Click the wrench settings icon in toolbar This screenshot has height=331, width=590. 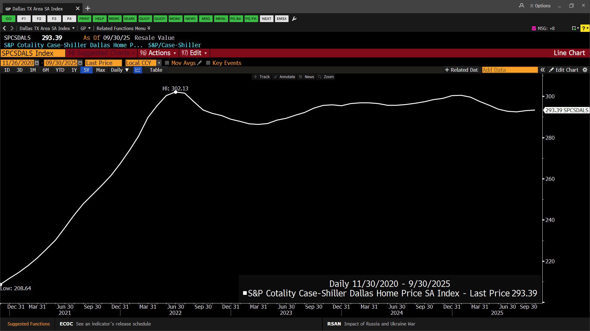click(294, 19)
